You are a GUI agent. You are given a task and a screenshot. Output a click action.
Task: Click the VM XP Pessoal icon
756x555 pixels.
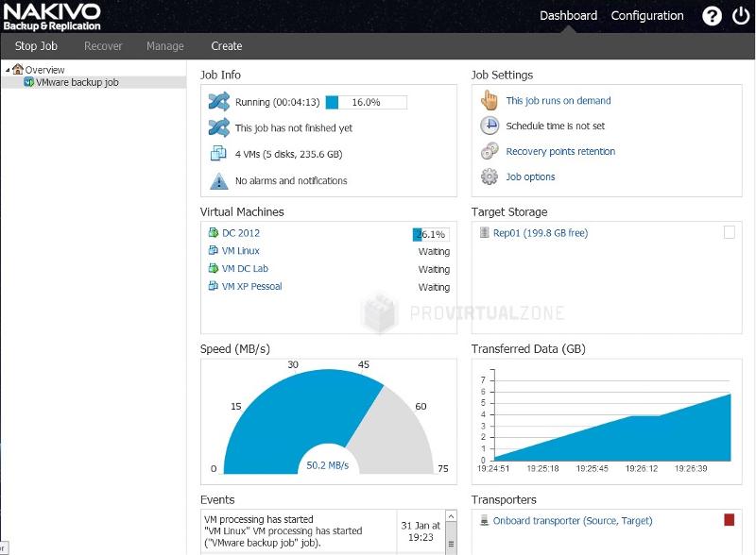point(214,286)
